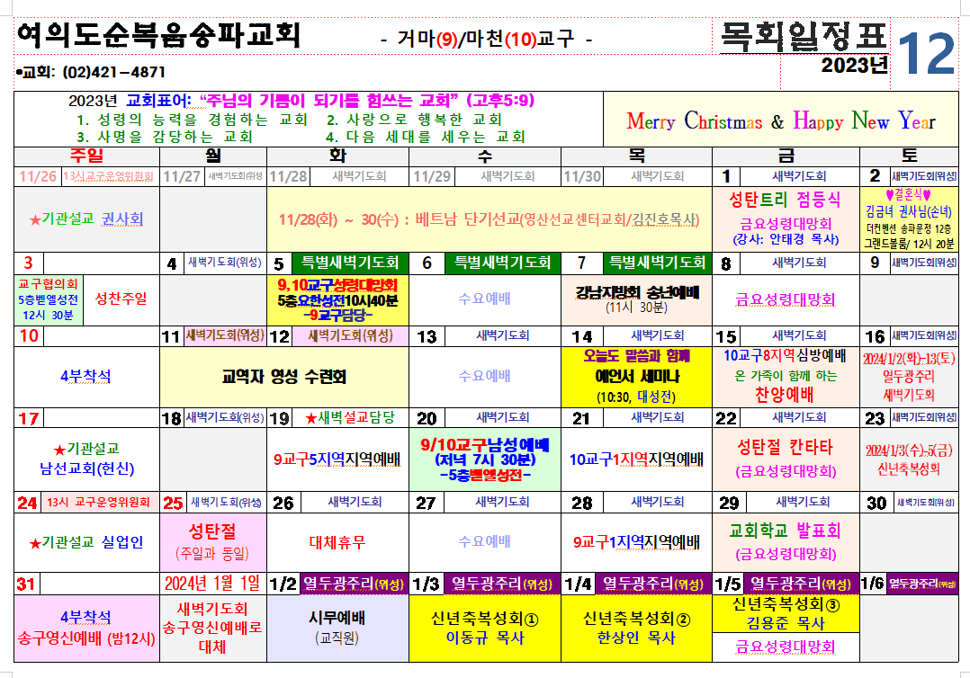This screenshot has height=678, width=970.
Task: Select the church phone number (02)421-4871
Action: (x=113, y=72)
